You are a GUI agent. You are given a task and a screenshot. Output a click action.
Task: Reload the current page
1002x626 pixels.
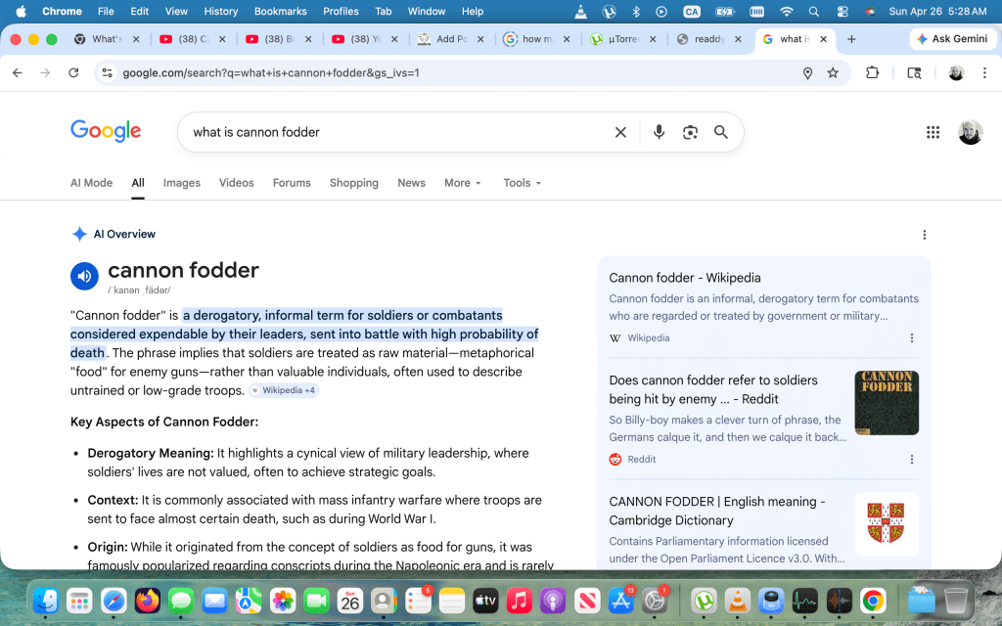[x=73, y=73]
